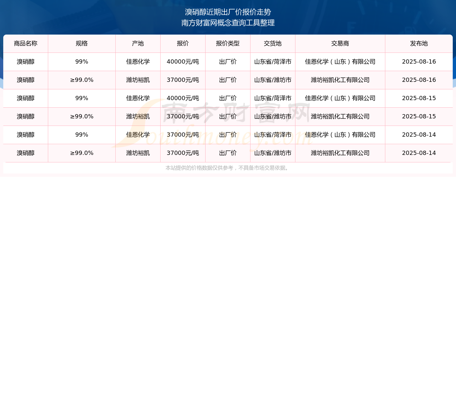Click the 2025-08-16 date in the 潍坊裕凯 row

point(419,80)
